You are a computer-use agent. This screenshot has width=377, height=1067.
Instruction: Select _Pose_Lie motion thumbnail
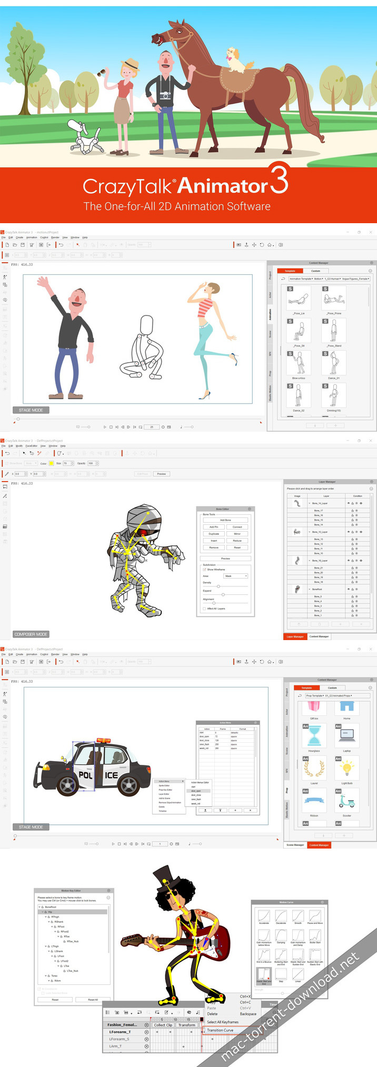[x=299, y=298]
